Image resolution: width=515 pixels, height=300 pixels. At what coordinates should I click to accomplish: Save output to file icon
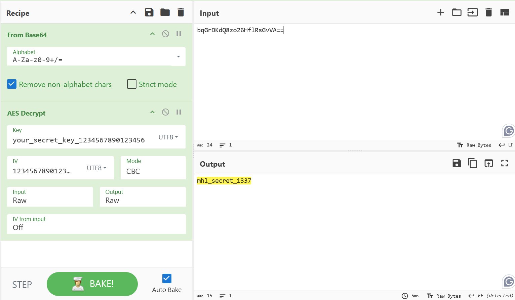pos(457,163)
